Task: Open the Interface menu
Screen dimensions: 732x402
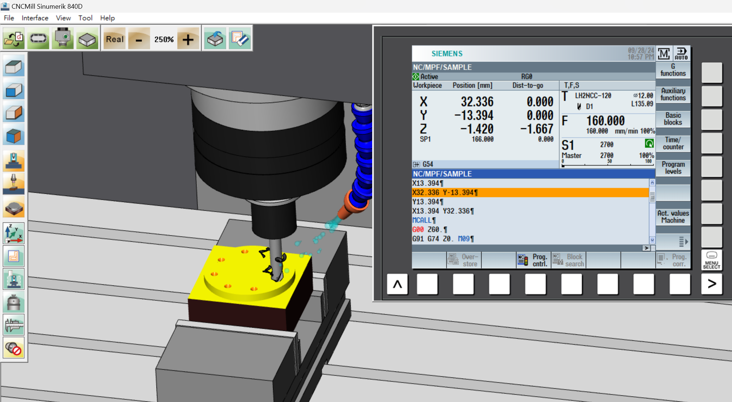Action: 35,18
